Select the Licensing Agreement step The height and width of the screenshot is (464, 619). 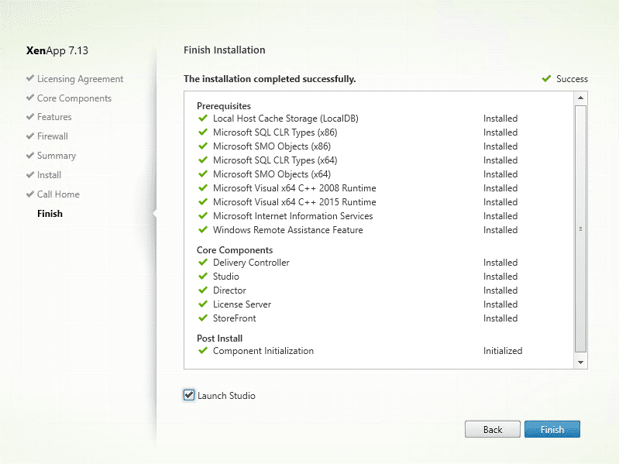point(80,79)
